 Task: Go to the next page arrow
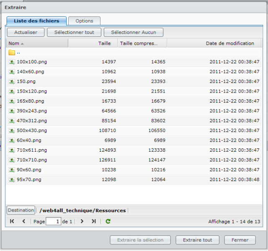[82, 221]
